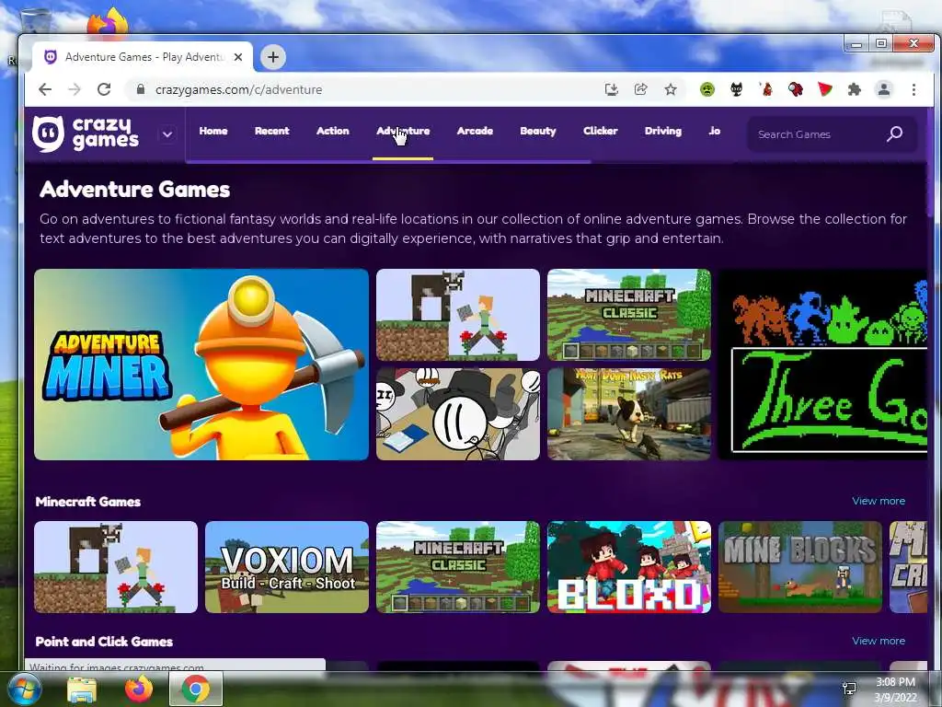942x707 pixels.
Task: Bookmark the page with the star icon
Action: pyautogui.click(x=671, y=89)
